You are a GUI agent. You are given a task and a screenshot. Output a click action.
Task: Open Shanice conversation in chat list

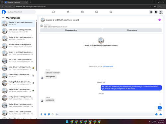(x=18, y=23)
